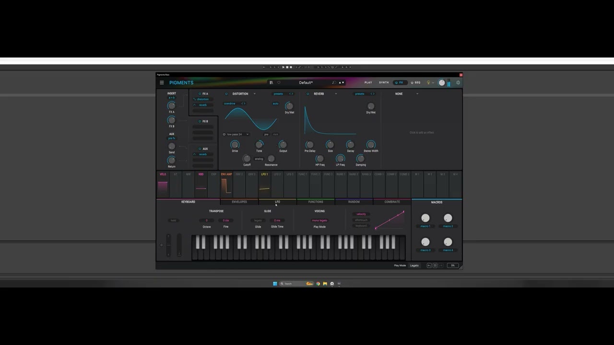Click the Glide Time 0 ms field
The width and height of the screenshot is (614, 345).
coord(277,220)
